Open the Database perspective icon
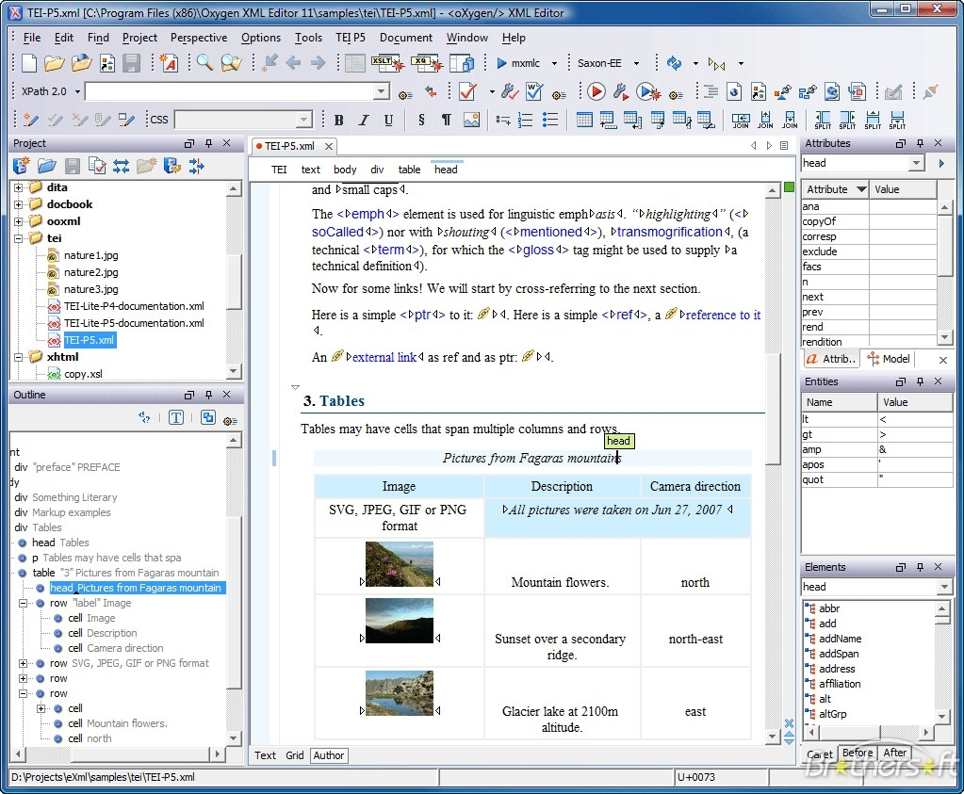964x794 pixels. (x=462, y=63)
